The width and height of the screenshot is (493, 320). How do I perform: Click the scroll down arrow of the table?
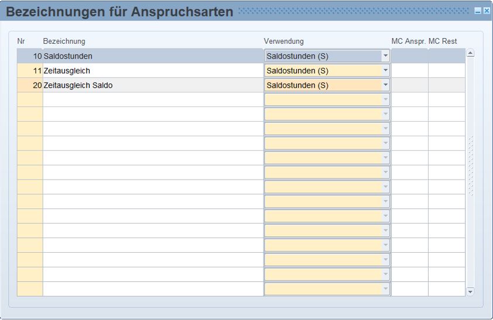tap(470, 291)
